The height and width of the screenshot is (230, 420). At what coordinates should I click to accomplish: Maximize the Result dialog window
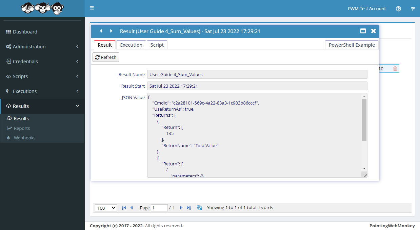click(x=363, y=31)
